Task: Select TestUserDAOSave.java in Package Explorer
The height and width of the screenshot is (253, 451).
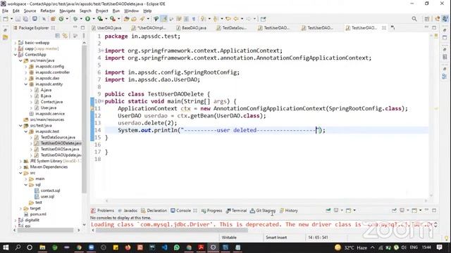Action: pos(59,149)
